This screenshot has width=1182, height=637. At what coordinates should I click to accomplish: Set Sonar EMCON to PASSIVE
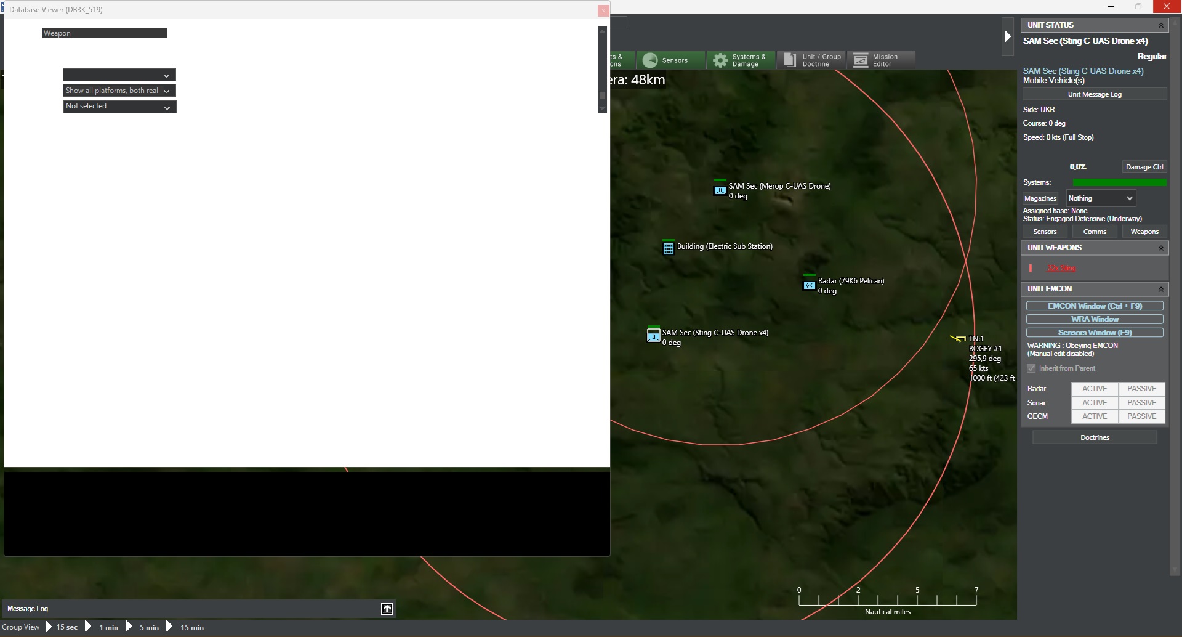tap(1141, 403)
